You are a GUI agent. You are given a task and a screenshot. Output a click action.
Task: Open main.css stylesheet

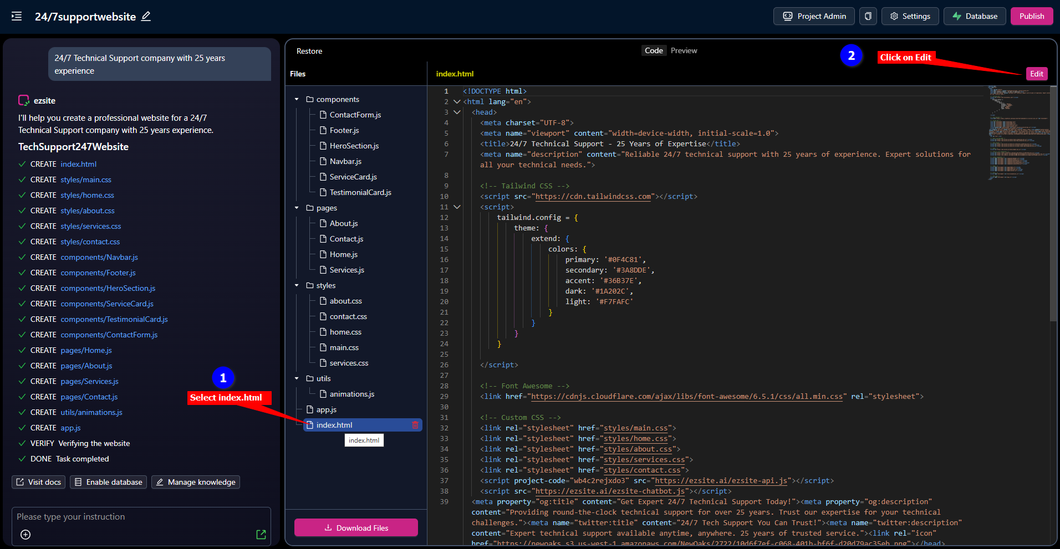pos(344,347)
